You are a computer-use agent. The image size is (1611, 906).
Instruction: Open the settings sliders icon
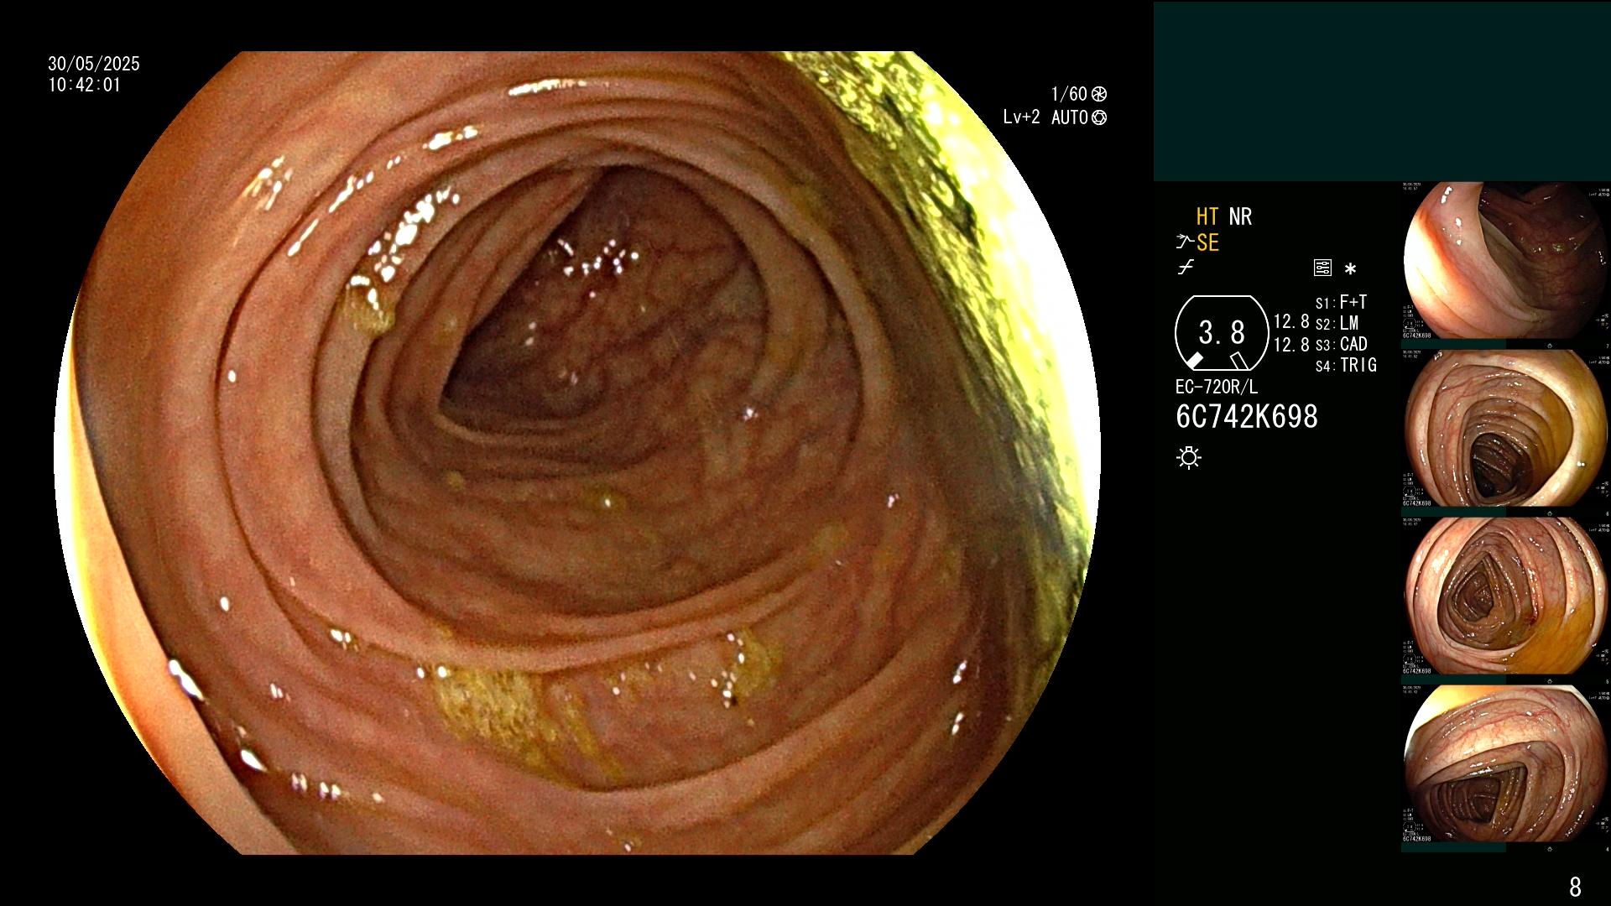[x=1322, y=268]
